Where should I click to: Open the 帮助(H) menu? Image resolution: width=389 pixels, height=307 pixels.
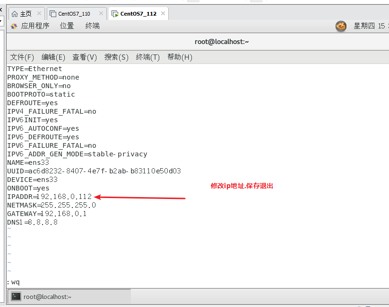pos(180,57)
